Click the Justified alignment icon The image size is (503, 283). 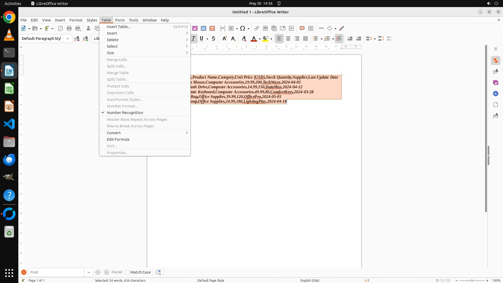(305, 39)
